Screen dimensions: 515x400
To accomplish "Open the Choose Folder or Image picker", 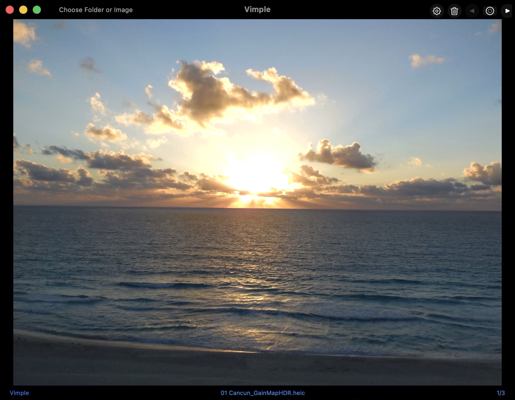I will (x=96, y=9).
